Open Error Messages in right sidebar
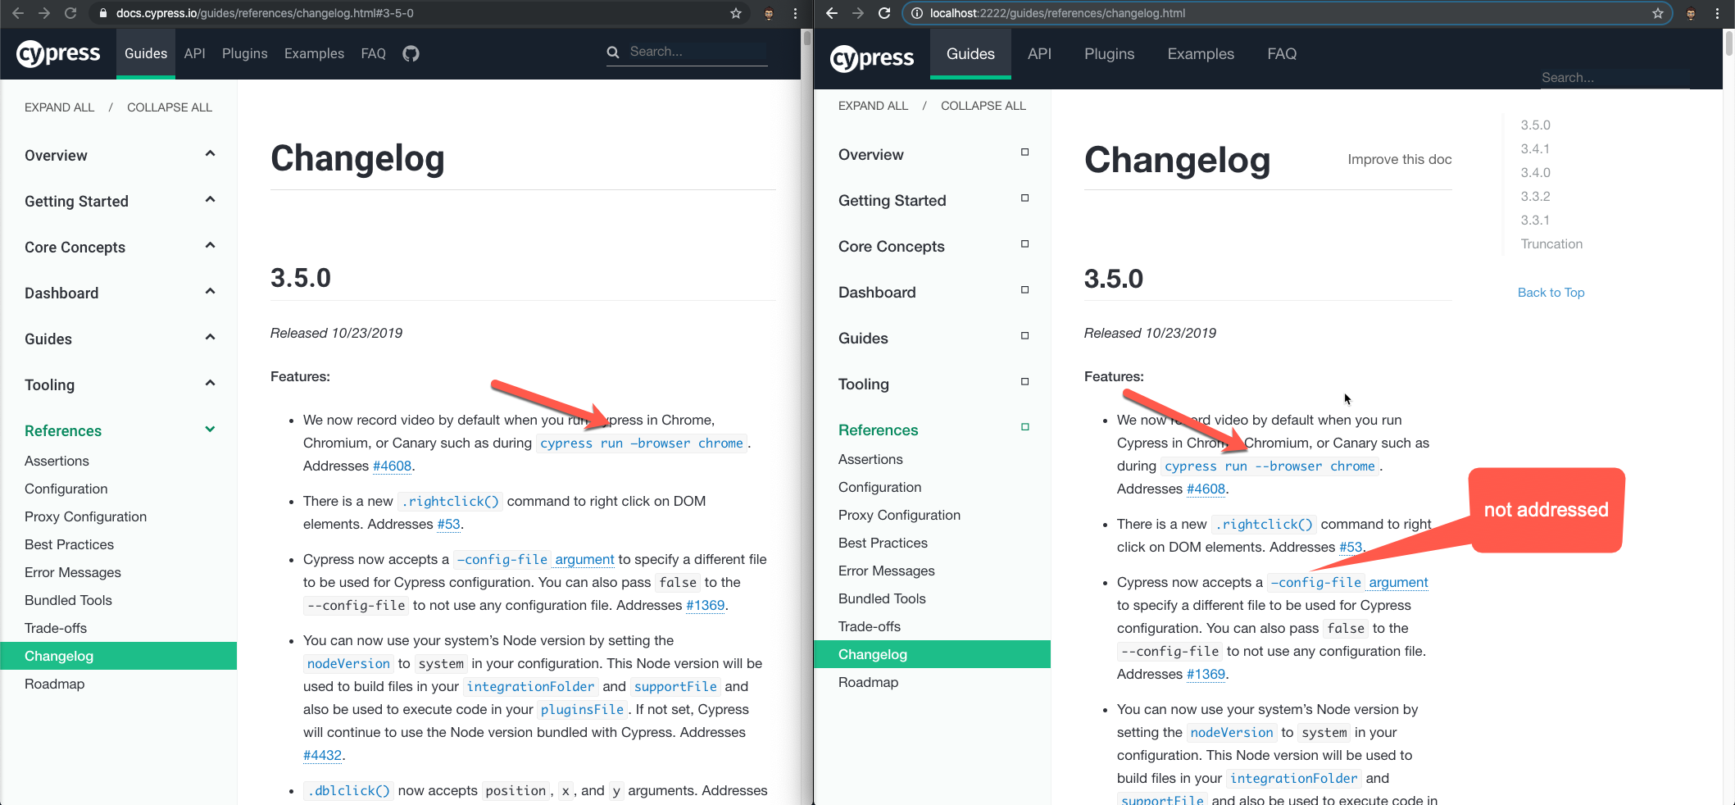Image resolution: width=1735 pixels, height=805 pixels. tap(886, 571)
